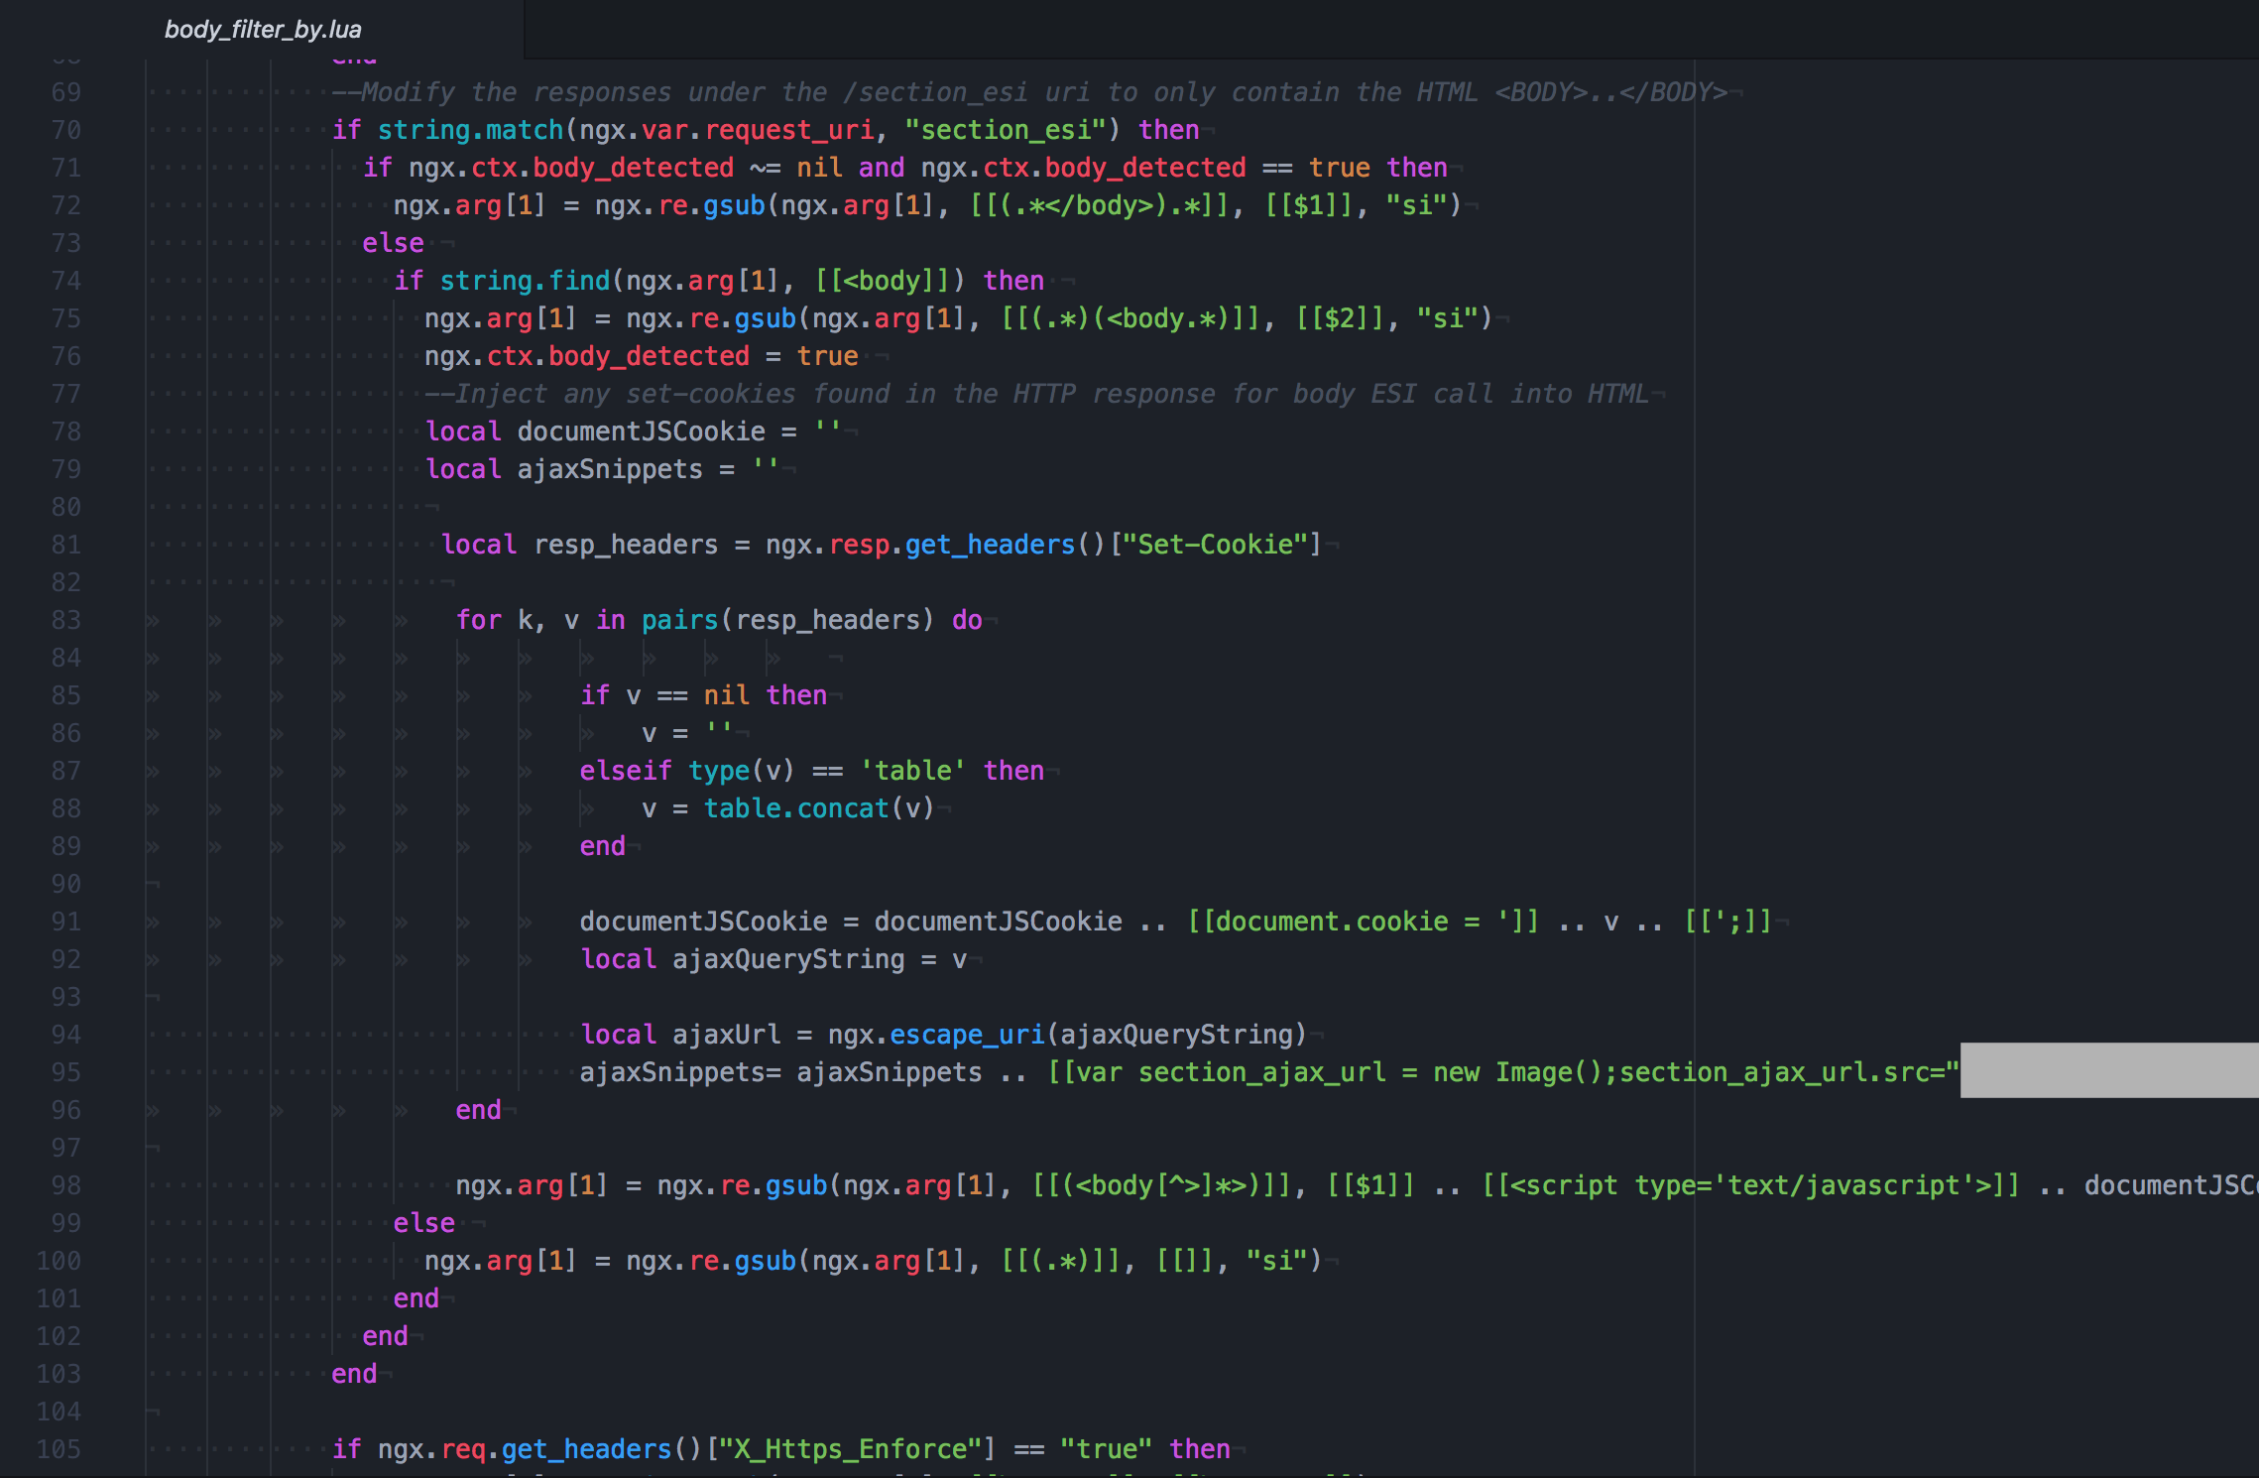Click 'table.concat(v)' on line 88
This screenshot has width=2259, height=1478.
[x=820, y=808]
